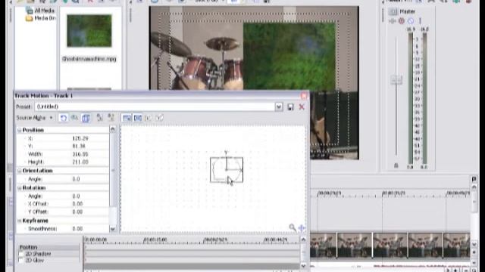Click the keyframe timeline scroll-down arrow
485x272 pixels.
coord(303,266)
